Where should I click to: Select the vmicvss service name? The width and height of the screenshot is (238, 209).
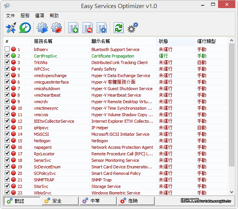[41, 115]
